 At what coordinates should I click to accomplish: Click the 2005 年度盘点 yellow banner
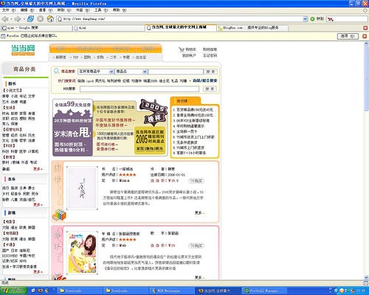(150, 140)
